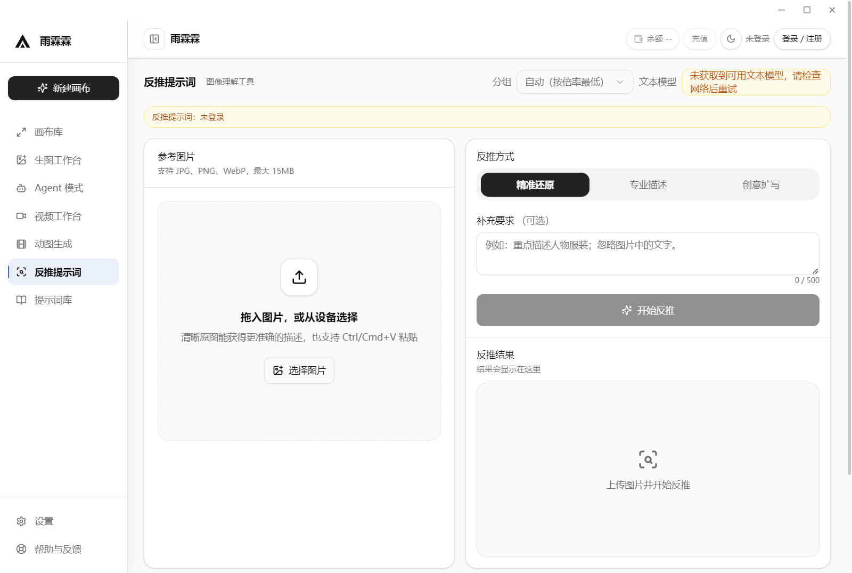The image size is (852, 573).
Task: Click the 上传图片并开始反推 placeholder text
Action: (648, 485)
